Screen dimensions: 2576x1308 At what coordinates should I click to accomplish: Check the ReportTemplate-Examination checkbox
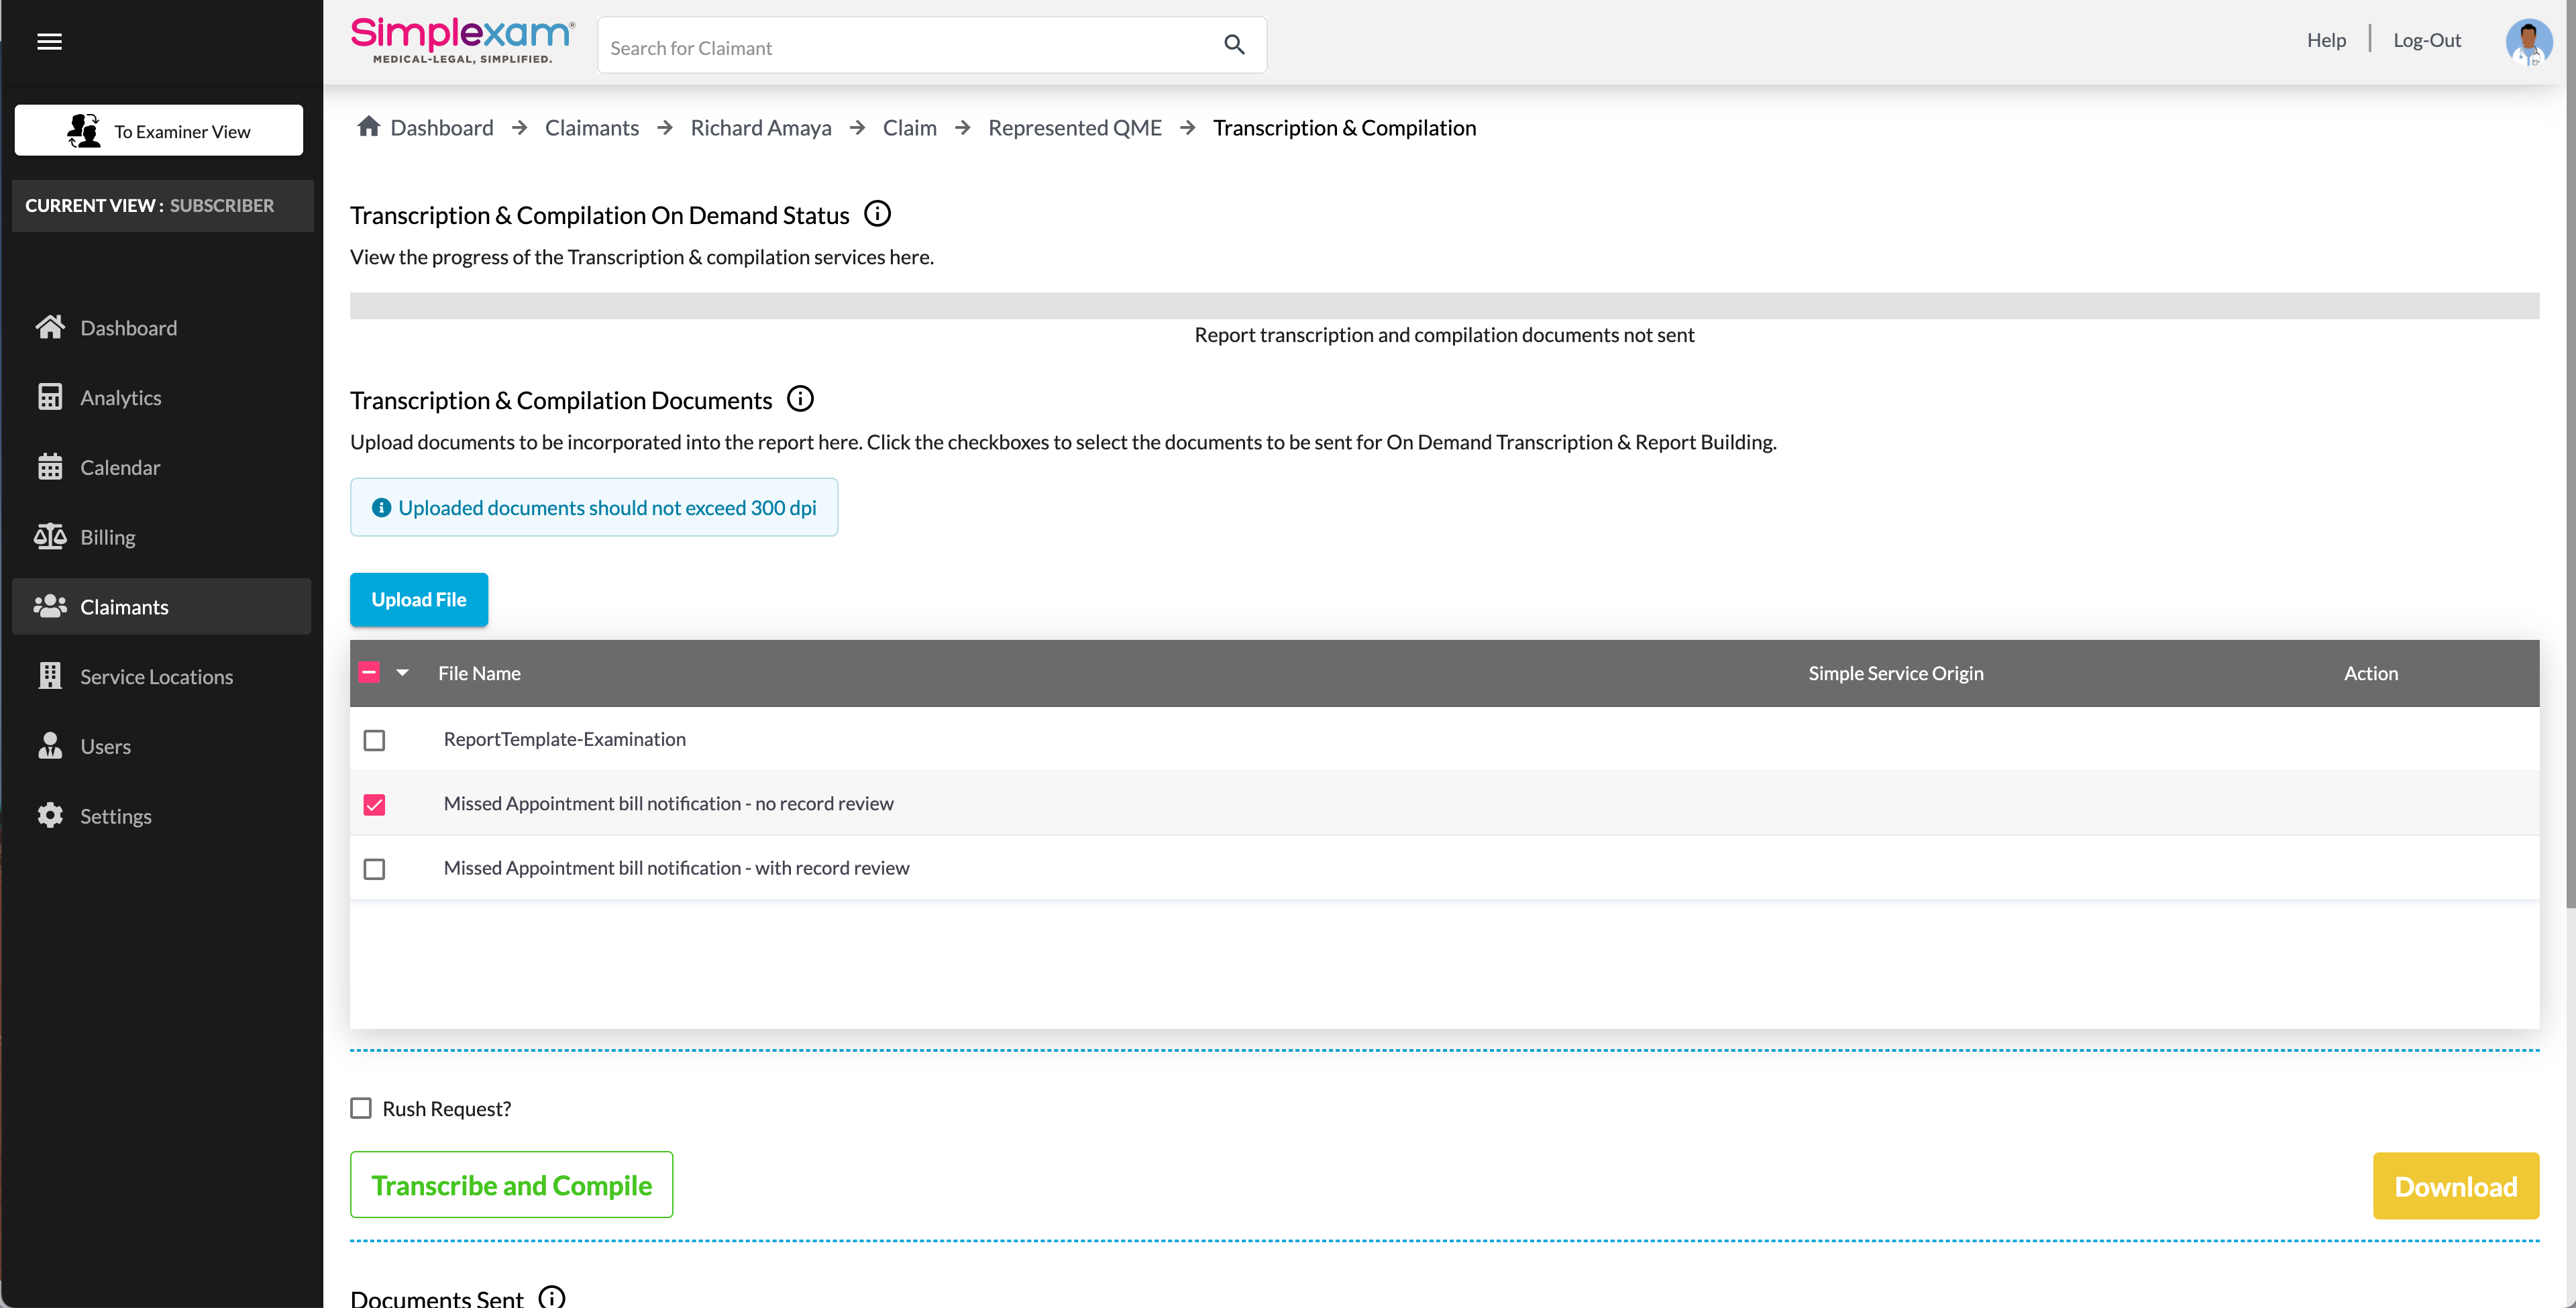pos(374,740)
